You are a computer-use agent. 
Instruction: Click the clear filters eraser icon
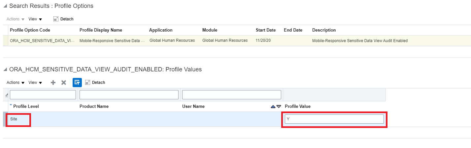click(x=7, y=95)
